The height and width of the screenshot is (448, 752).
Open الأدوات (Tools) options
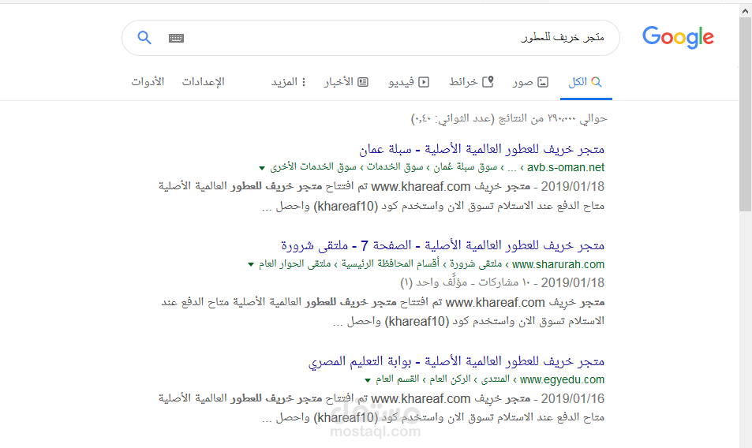coord(148,82)
